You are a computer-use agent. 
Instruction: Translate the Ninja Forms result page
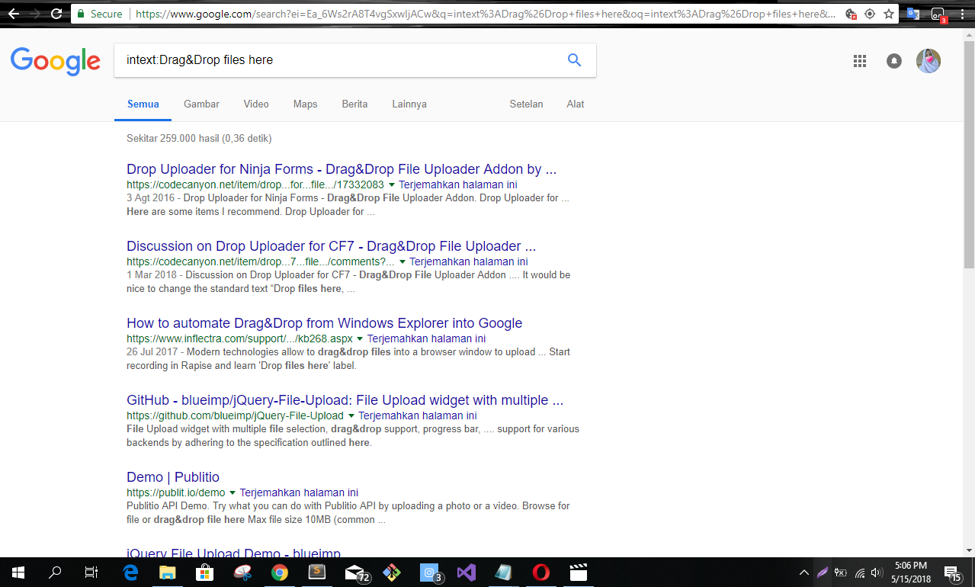tap(458, 185)
